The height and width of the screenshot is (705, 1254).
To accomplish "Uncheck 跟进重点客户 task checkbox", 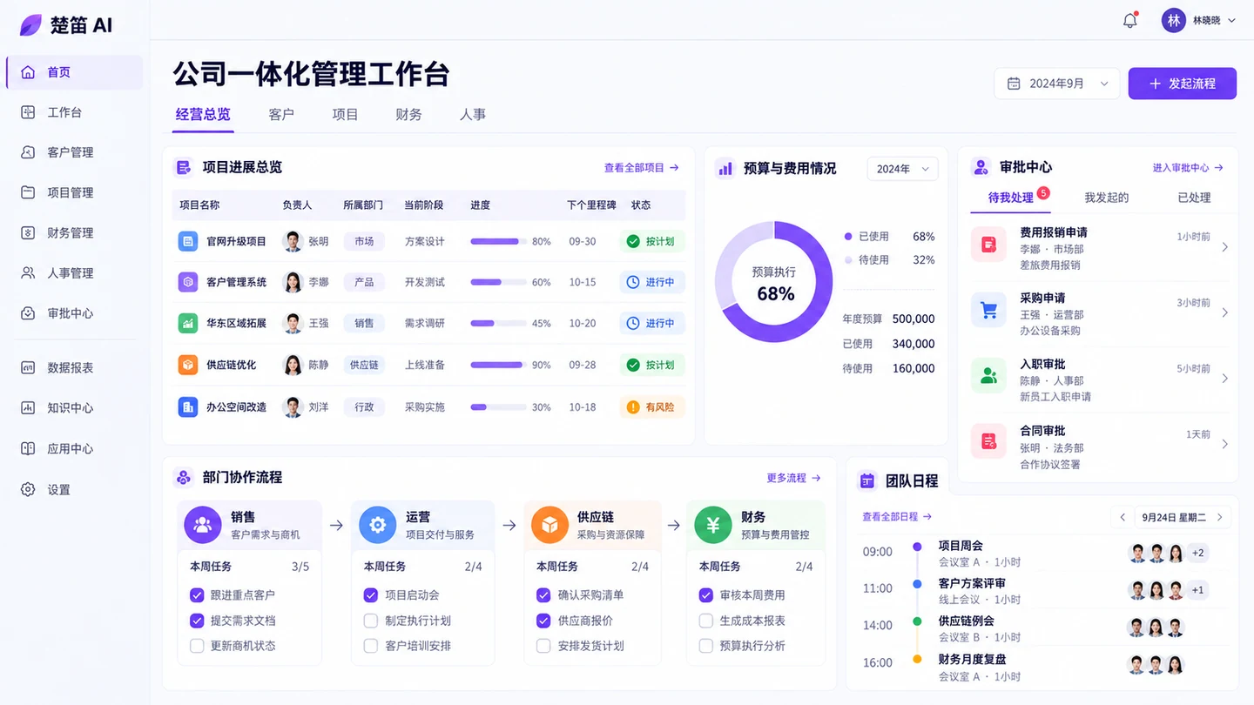I will click(197, 595).
